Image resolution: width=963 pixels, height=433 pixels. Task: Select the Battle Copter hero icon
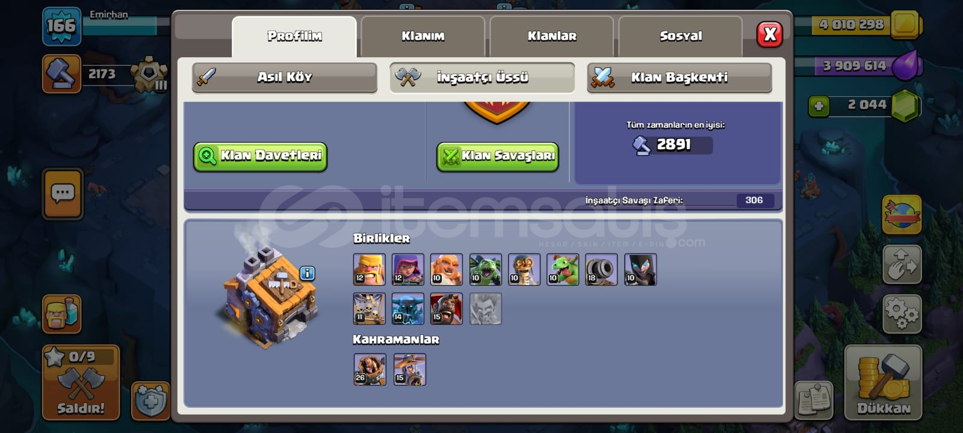click(x=409, y=369)
